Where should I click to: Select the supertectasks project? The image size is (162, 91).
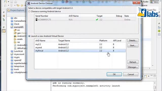point(18,63)
